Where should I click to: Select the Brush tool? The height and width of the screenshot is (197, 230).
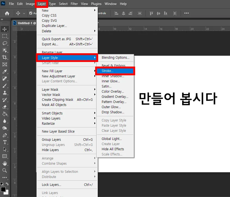click(5, 86)
